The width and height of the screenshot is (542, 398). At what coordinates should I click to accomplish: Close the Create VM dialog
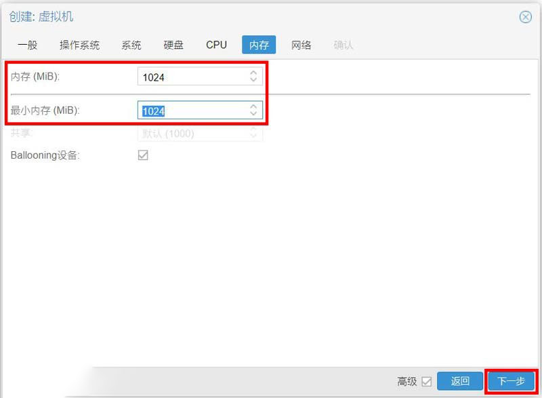click(x=526, y=16)
